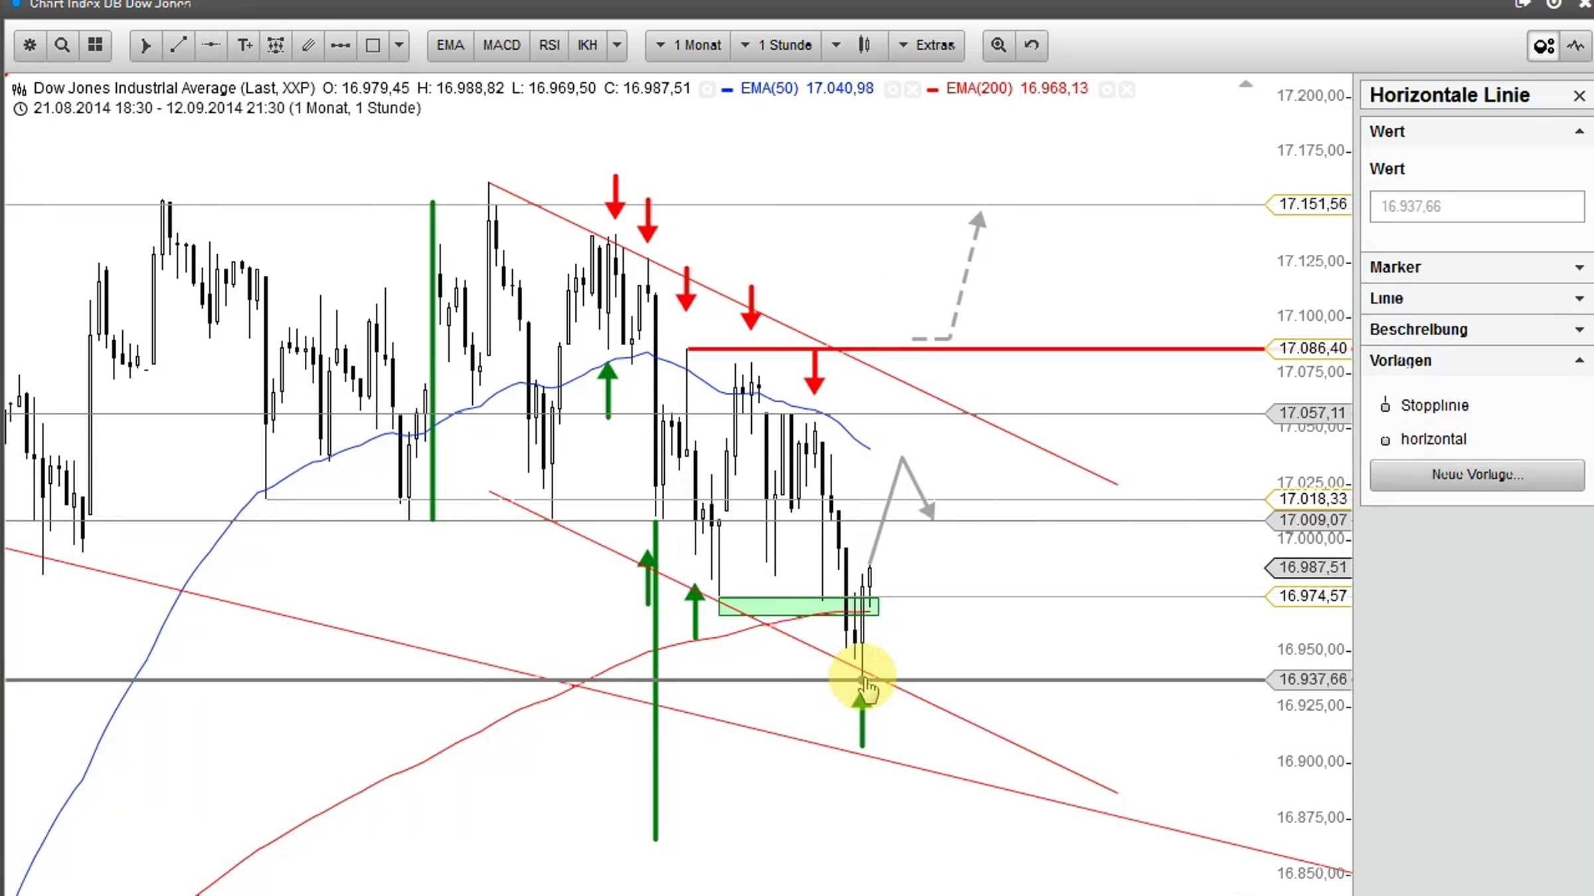
Task: Select the rectangle shape tool
Action: [373, 45]
